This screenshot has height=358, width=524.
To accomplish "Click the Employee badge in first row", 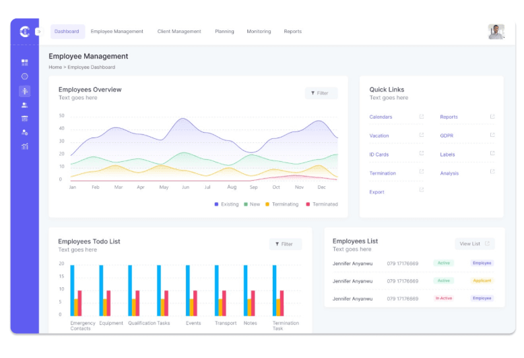I will pyautogui.click(x=482, y=263).
